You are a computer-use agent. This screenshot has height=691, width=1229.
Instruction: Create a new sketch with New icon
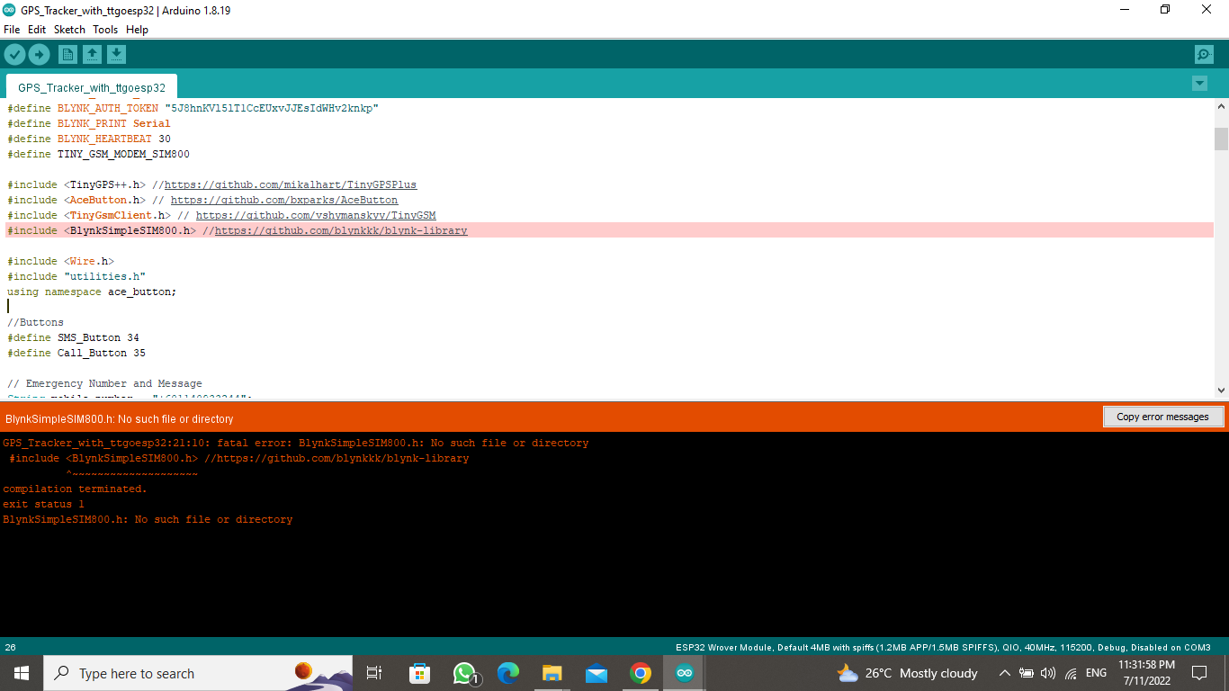(67, 55)
